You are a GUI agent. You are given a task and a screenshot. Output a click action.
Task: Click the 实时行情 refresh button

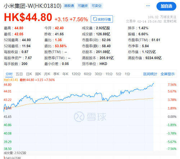[x=102, y=19]
